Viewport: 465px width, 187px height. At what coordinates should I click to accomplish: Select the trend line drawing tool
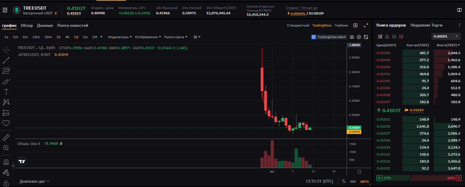coord(6,60)
